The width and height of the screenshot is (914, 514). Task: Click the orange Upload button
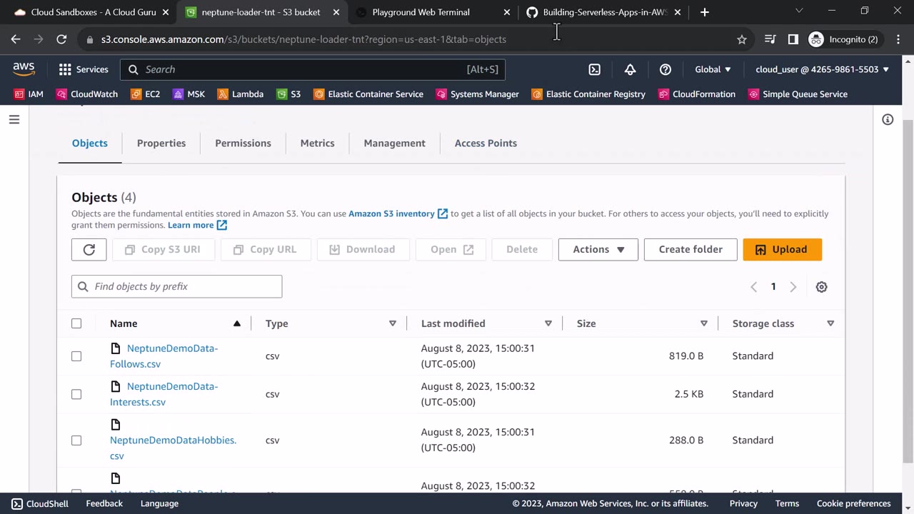(783, 249)
